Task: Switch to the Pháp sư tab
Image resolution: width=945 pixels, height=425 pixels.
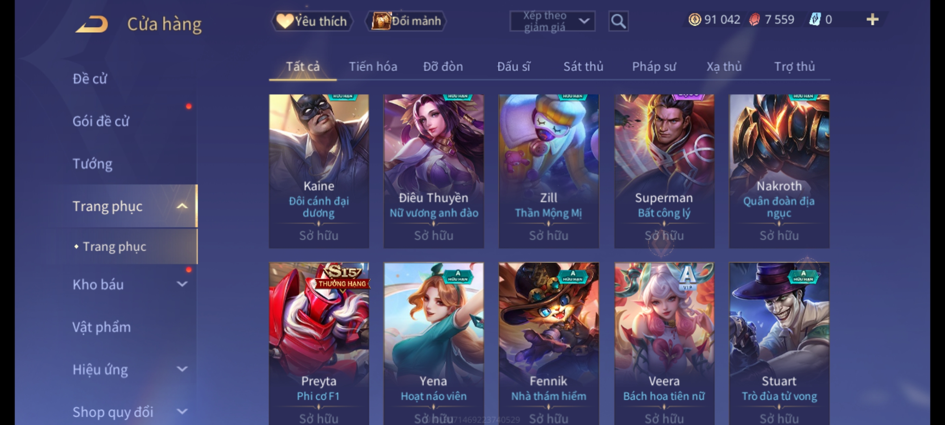Action: coord(654,67)
